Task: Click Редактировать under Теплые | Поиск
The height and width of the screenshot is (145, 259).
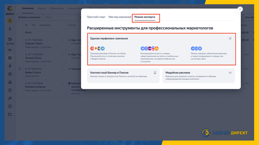Action: click(x=32, y=62)
